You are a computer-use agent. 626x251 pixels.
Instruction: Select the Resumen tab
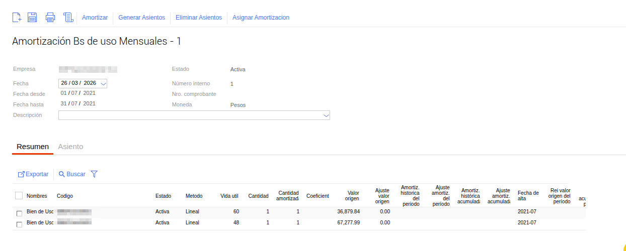tap(33, 147)
